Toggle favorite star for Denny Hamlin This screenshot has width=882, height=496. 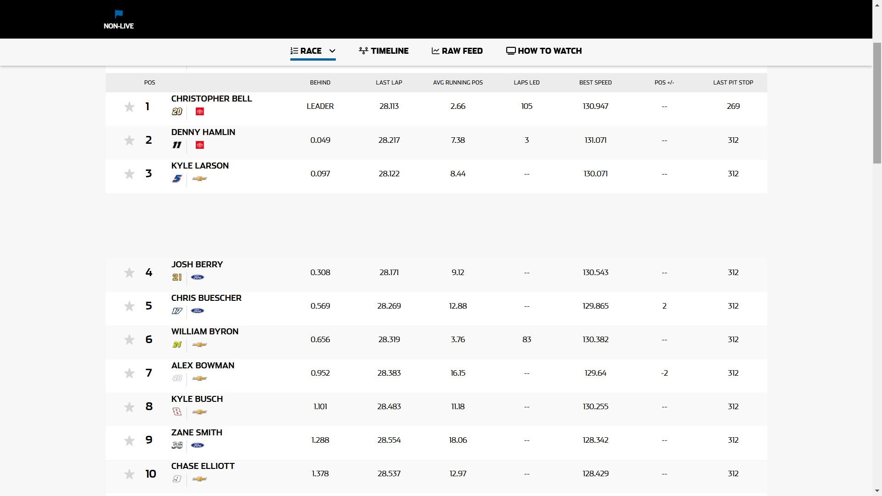click(129, 140)
